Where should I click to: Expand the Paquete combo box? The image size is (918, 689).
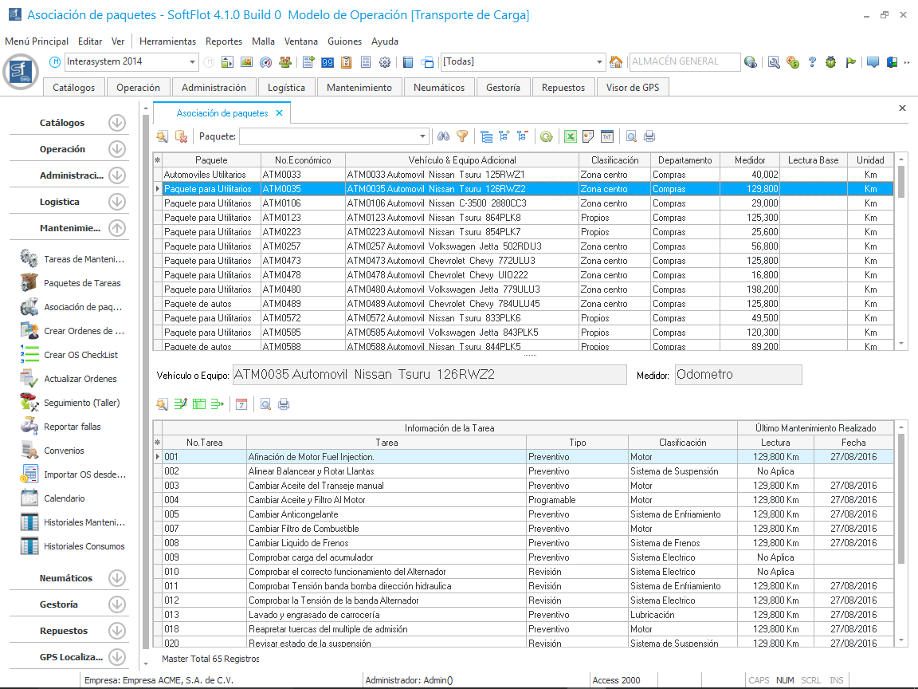[423, 136]
